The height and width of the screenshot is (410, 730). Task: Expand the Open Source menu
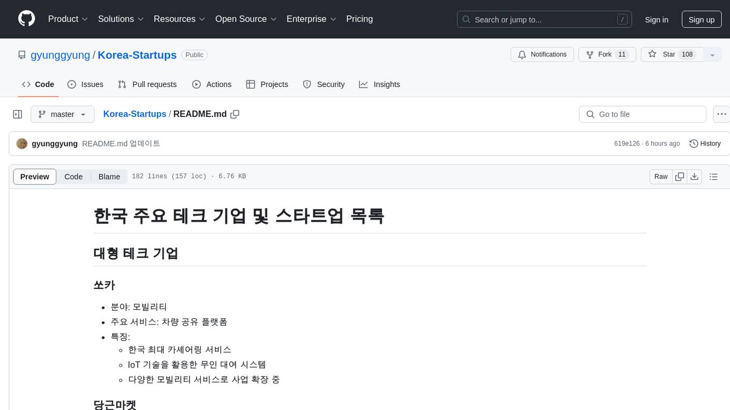[x=246, y=19]
